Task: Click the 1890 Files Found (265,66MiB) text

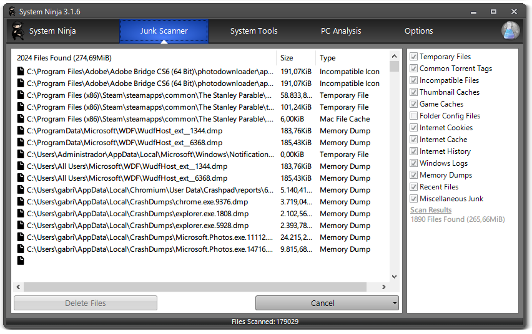Action: (x=458, y=219)
